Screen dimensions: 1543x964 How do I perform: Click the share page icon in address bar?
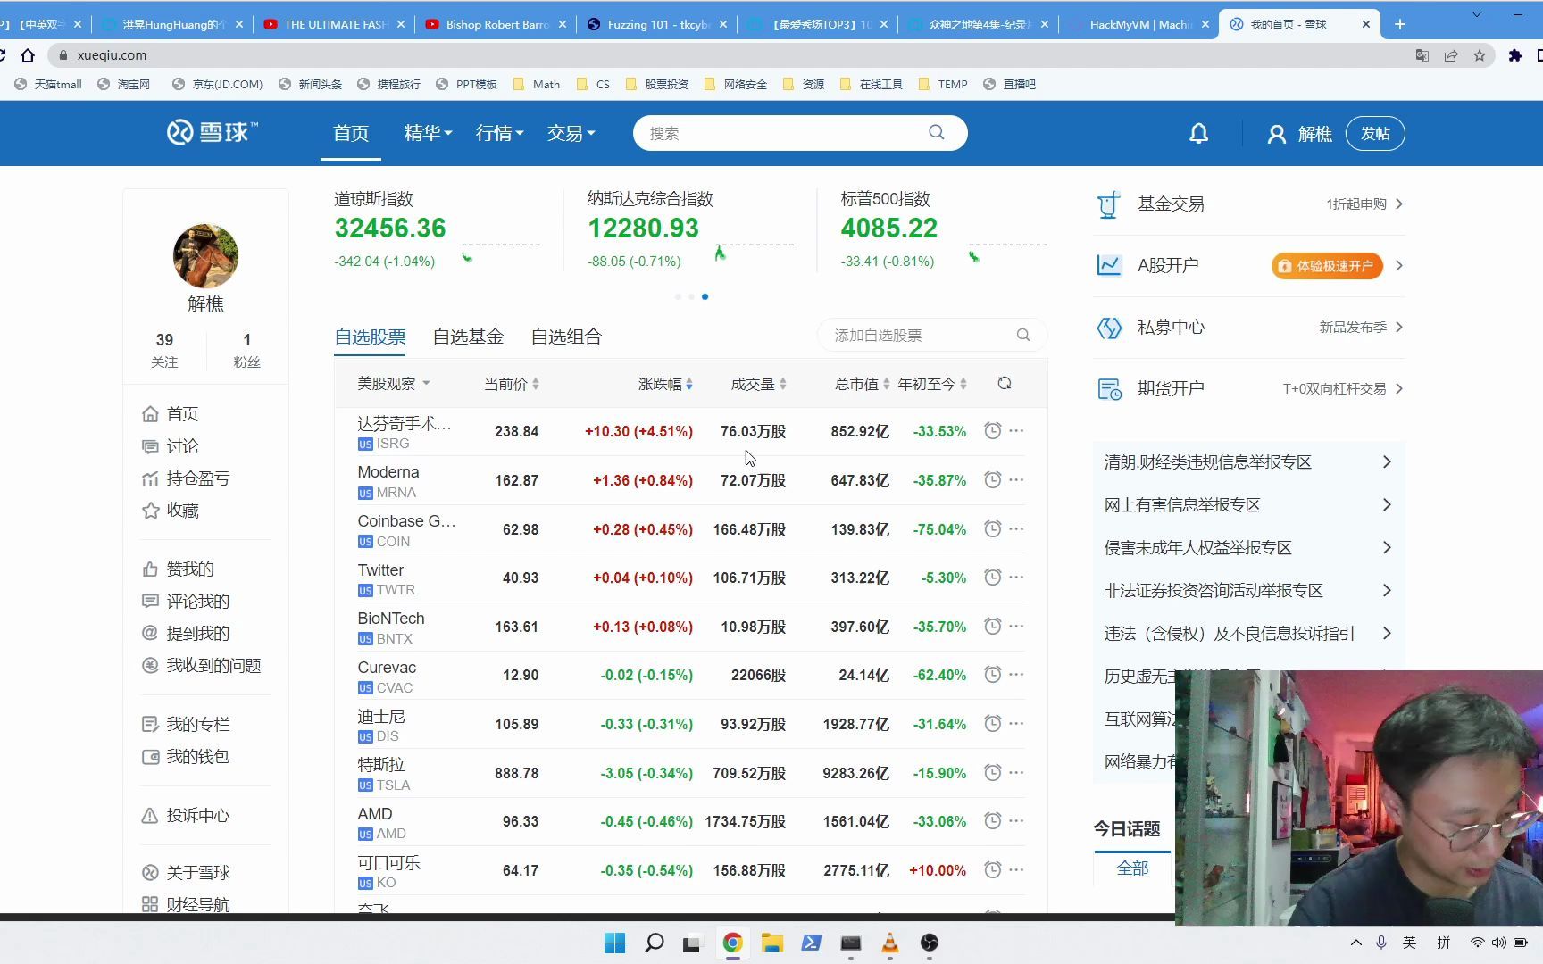point(1451,55)
